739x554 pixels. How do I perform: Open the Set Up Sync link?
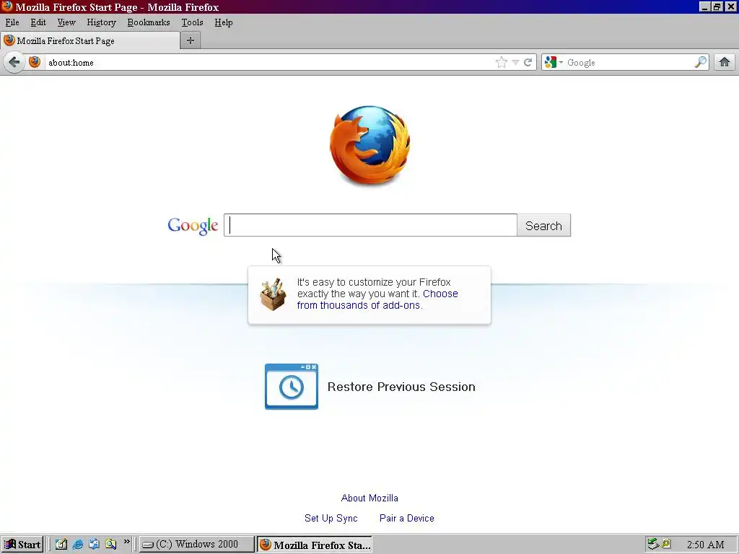pyautogui.click(x=331, y=518)
